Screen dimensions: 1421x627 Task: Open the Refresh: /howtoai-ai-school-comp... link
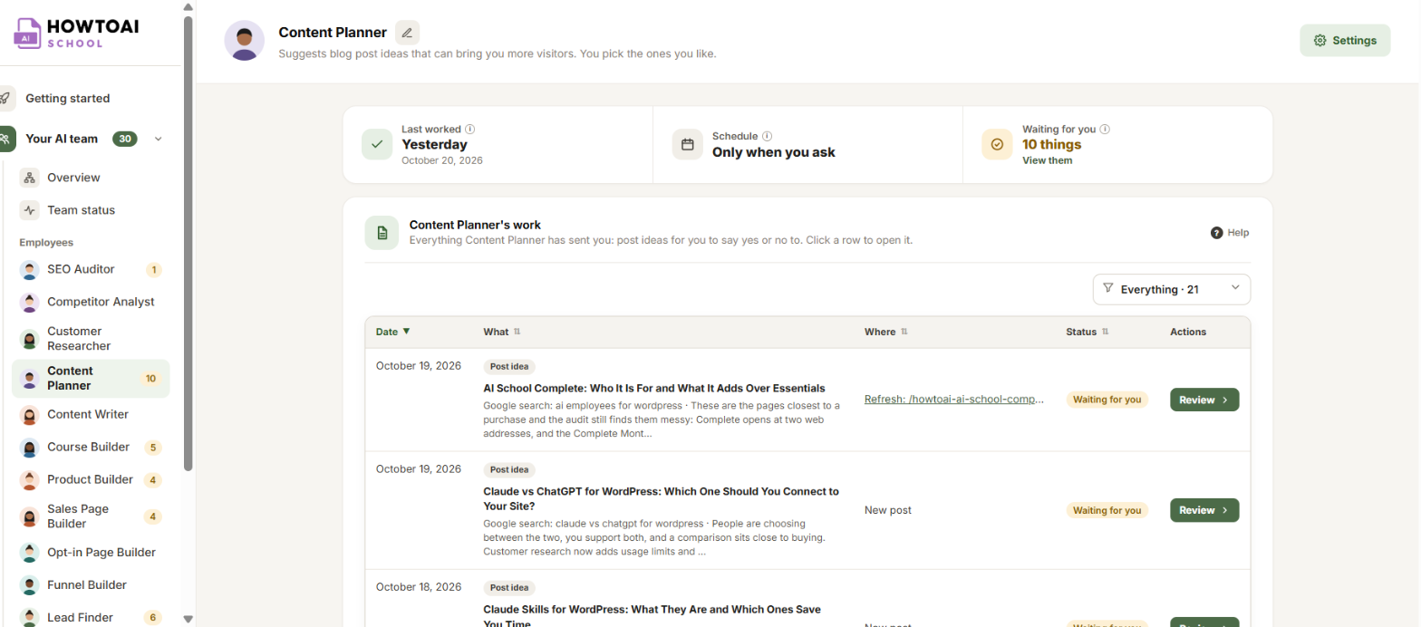954,400
